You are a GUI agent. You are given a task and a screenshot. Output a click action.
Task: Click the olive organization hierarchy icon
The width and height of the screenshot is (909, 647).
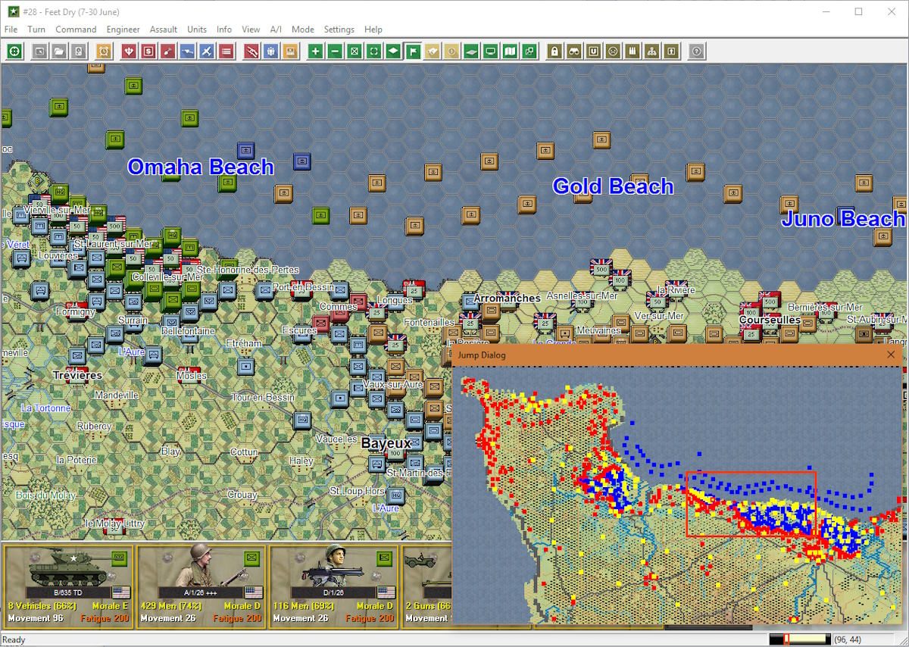[652, 52]
